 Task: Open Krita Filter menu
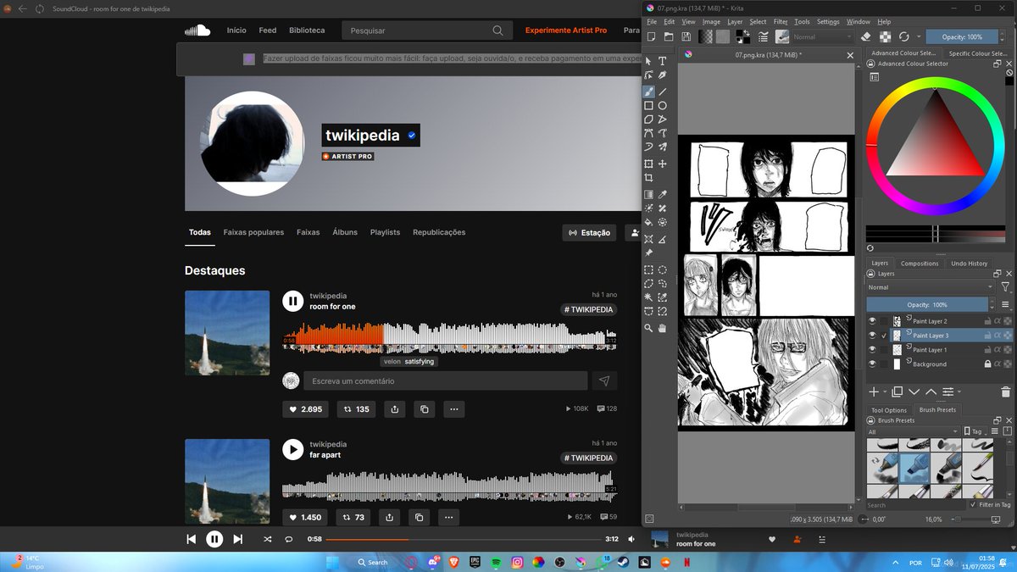point(781,21)
